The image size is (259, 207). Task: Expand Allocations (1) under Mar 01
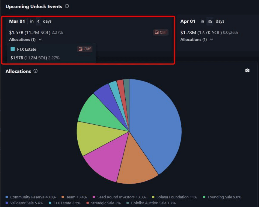pyautogui.click(x=26, y=40)
